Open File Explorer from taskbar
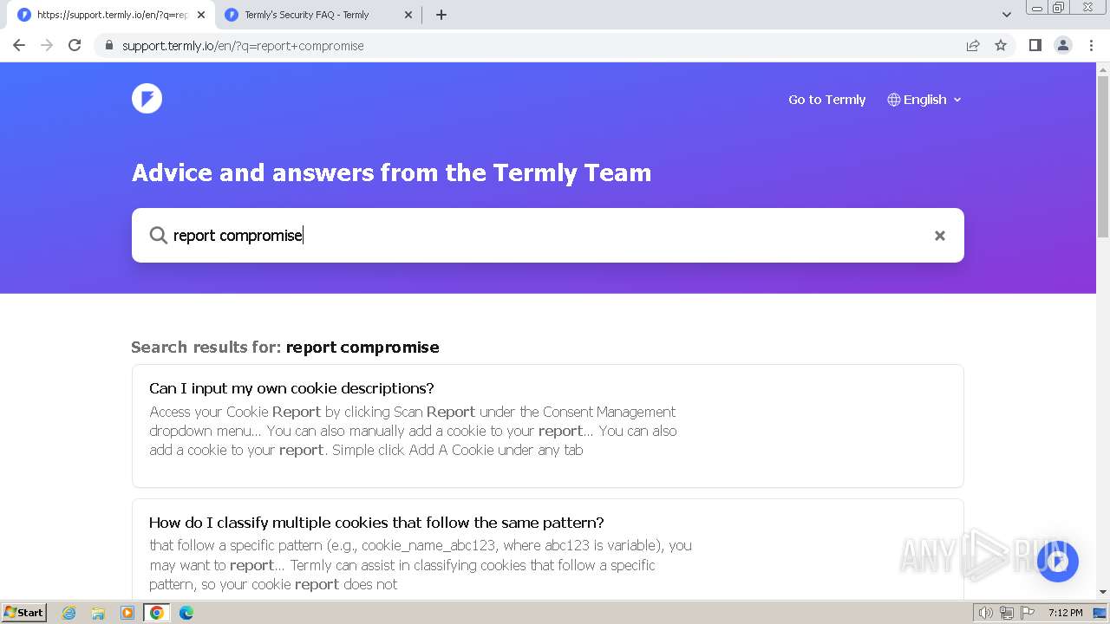The image size is (1110, 624). (x=98, y=613)
